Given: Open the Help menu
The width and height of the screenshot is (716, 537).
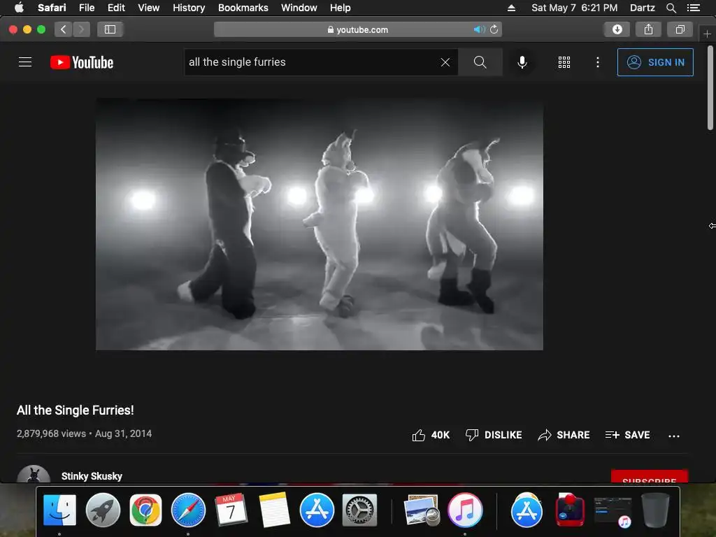Looking at the screenshot, I should click(x=341, y=8).
